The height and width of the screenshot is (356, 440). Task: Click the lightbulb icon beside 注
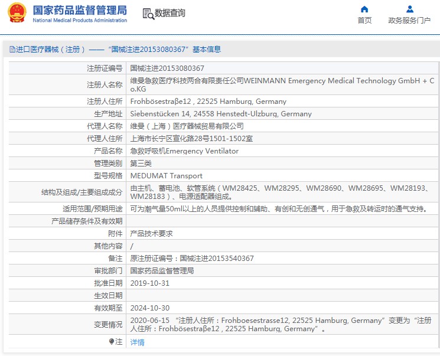click(112, 342)
